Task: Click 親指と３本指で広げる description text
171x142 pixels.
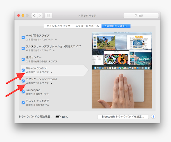Action: [x=37, y=105]
